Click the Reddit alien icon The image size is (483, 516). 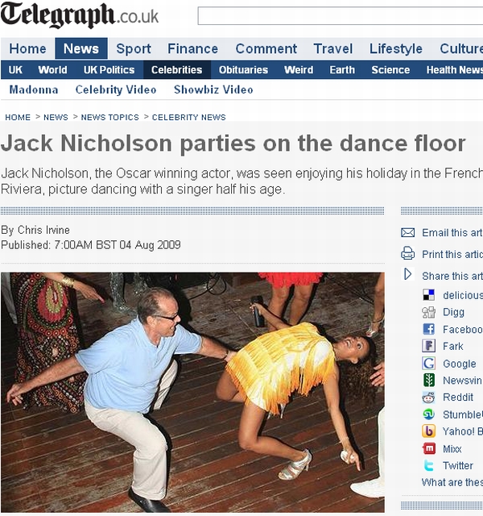click(x=428, y=397)
